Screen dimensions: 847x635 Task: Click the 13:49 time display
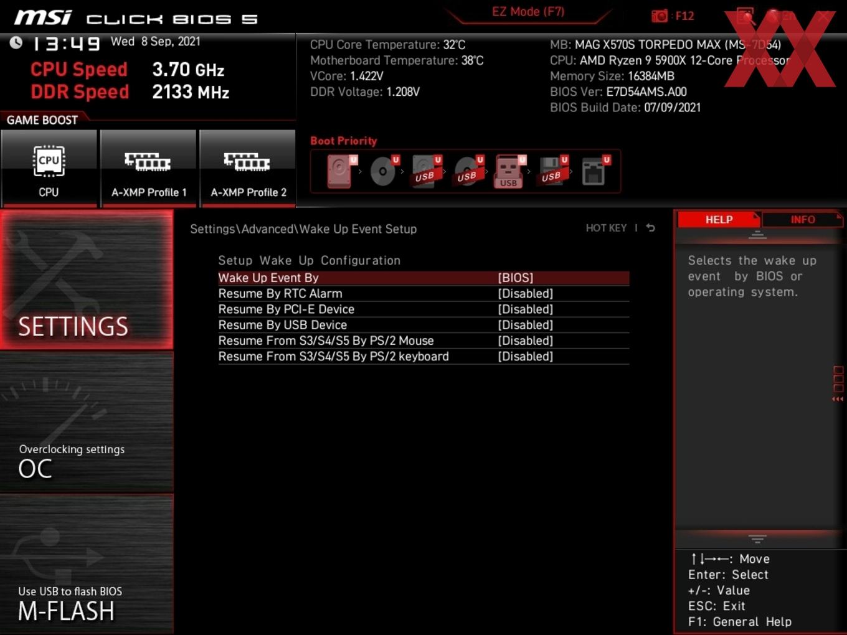[66, 44]
